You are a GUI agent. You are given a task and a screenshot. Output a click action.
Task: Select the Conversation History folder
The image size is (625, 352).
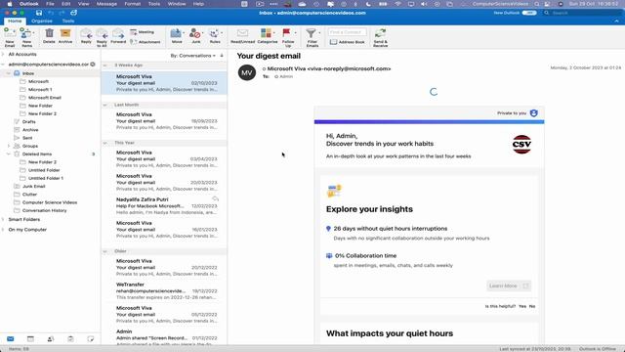pyautogui.click(x=44, y=210)
